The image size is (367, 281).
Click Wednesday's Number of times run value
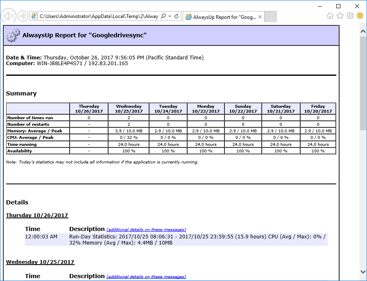pos(129,118)
